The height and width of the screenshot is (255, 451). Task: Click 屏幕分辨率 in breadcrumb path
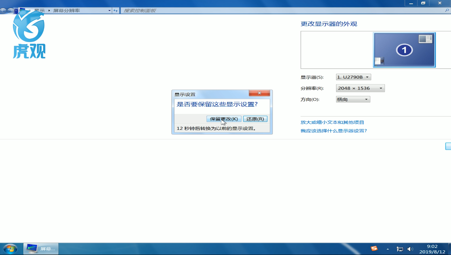[x=66, y=10]
